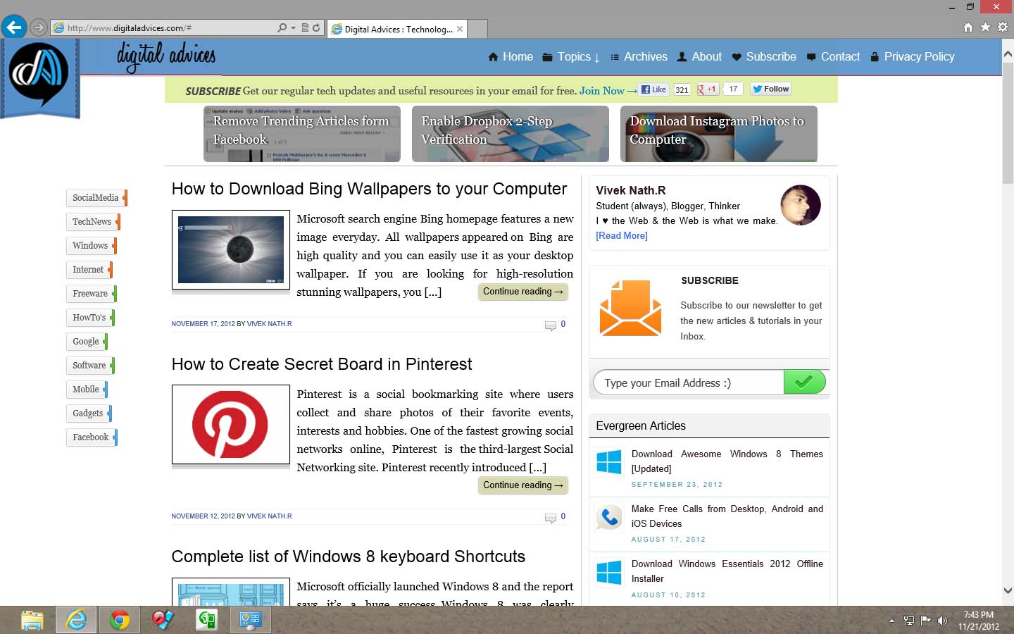Open Download Instagram Photos to Computer thumbnail
This screenshot has height=634, width=1014.
718,134
